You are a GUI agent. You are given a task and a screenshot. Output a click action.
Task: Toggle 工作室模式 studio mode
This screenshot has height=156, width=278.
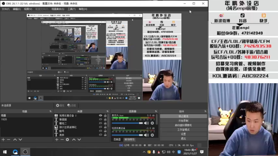183,130
